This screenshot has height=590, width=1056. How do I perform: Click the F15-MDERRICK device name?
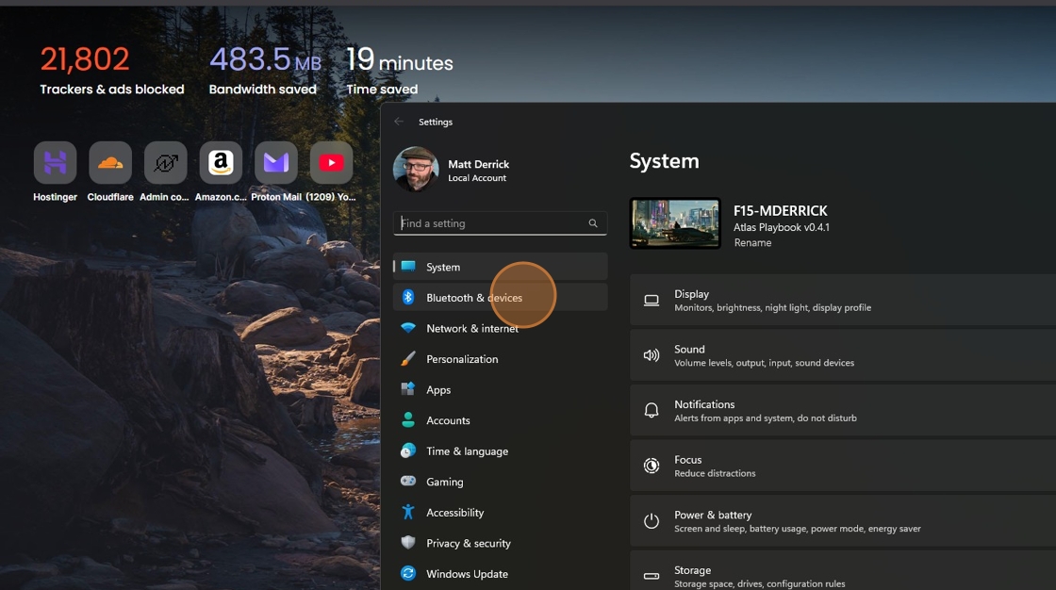coord(780,210)
